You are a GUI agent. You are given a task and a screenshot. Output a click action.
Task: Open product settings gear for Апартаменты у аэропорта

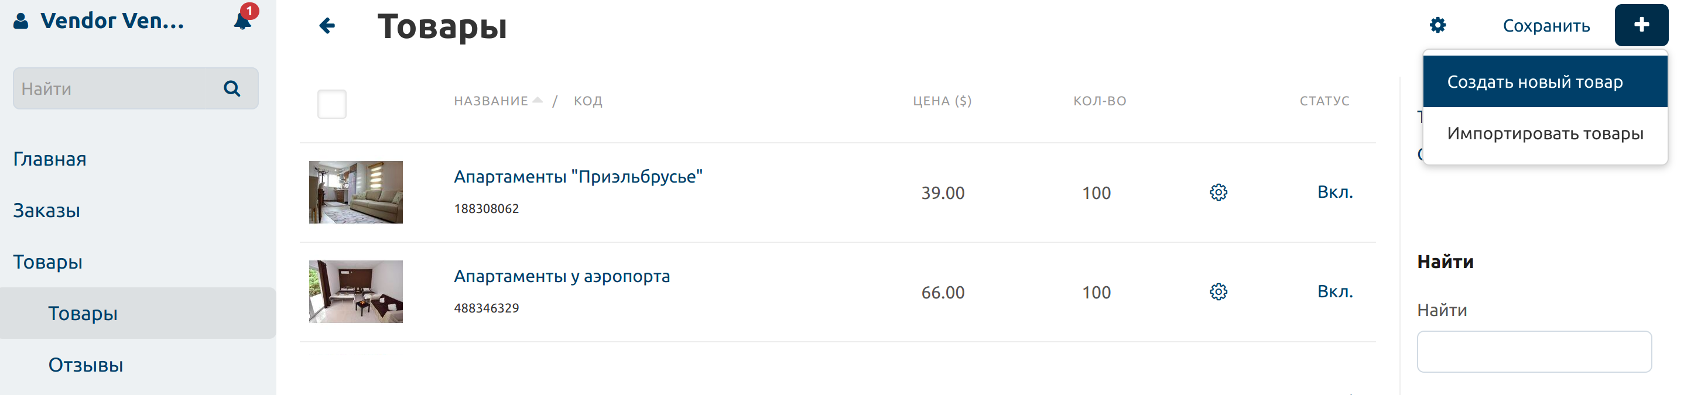(x=1217, y=292)
